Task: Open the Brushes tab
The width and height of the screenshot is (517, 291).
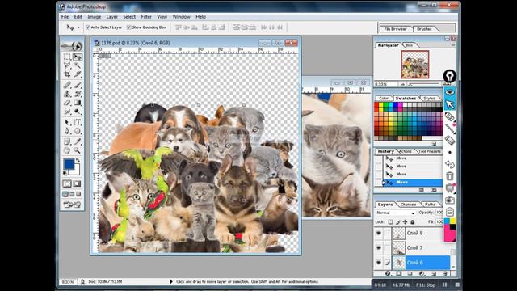Action: tap(424, 29)
